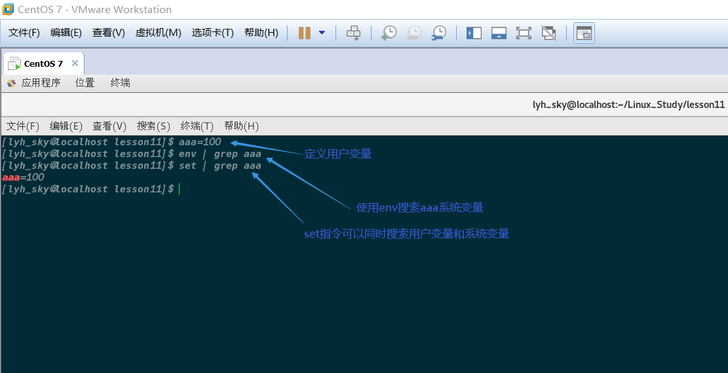Open the 虚拟机(M) menu
This screenshot has height=373, width=728.
[x=159, y=33]
